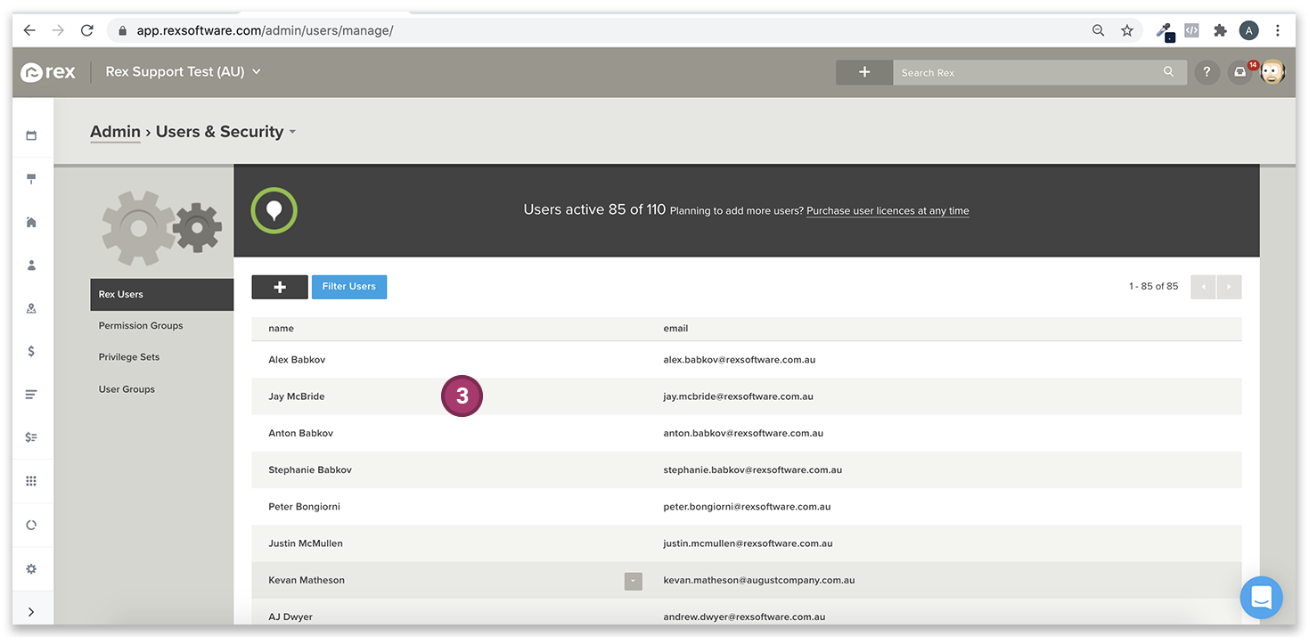Click the green location pin tip icon

coord(274,210)
